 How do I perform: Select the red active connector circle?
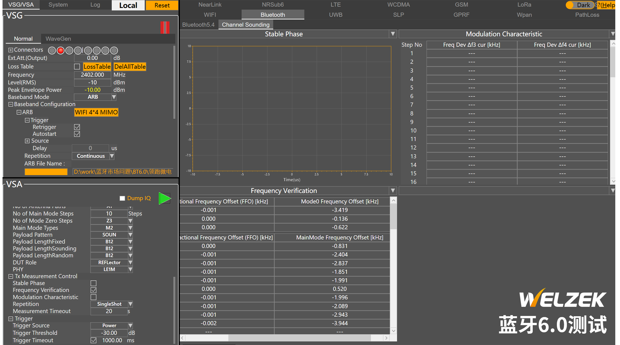click(x=60, y=51)
